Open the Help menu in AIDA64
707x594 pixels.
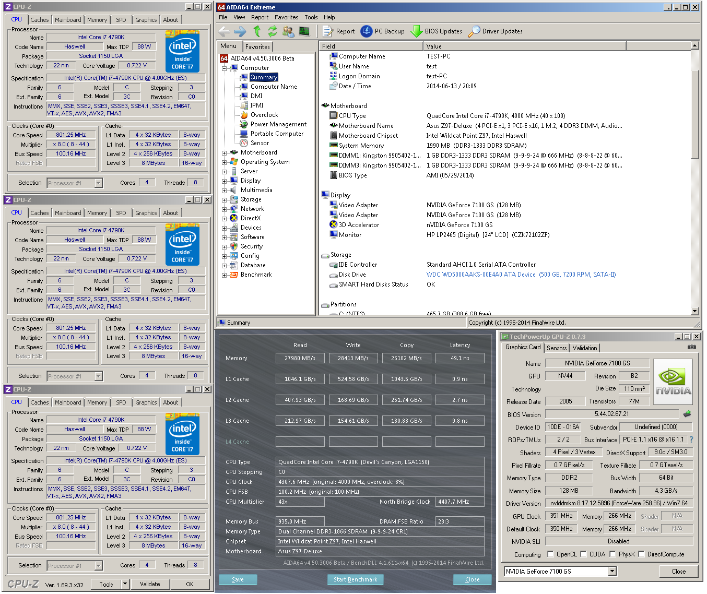pyautogui.click(x=329, y=17)
